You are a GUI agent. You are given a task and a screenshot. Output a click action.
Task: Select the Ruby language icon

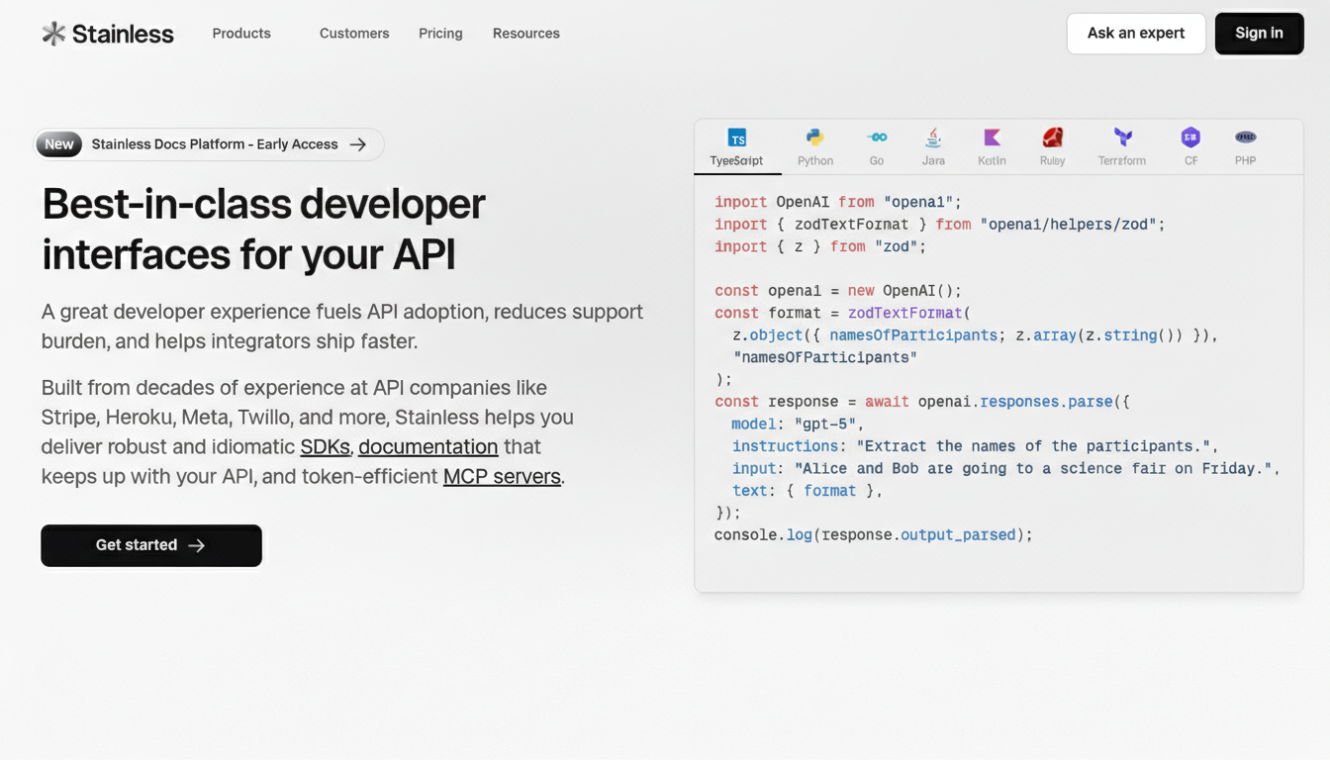[1053, 138]
